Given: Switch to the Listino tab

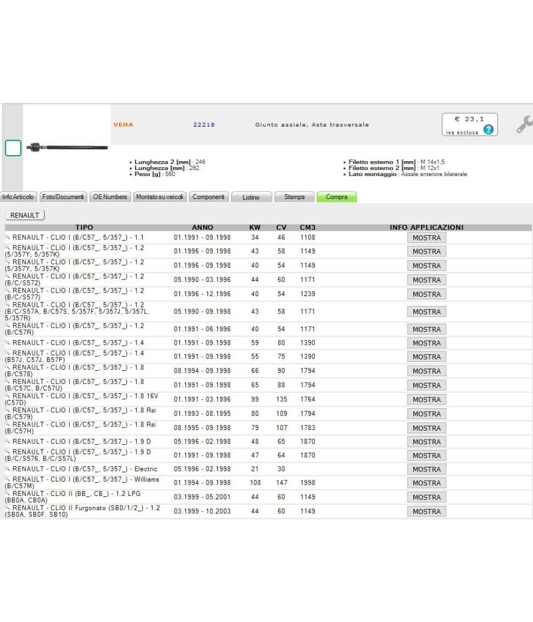Looking at the screenshot, I should (252, 197).
